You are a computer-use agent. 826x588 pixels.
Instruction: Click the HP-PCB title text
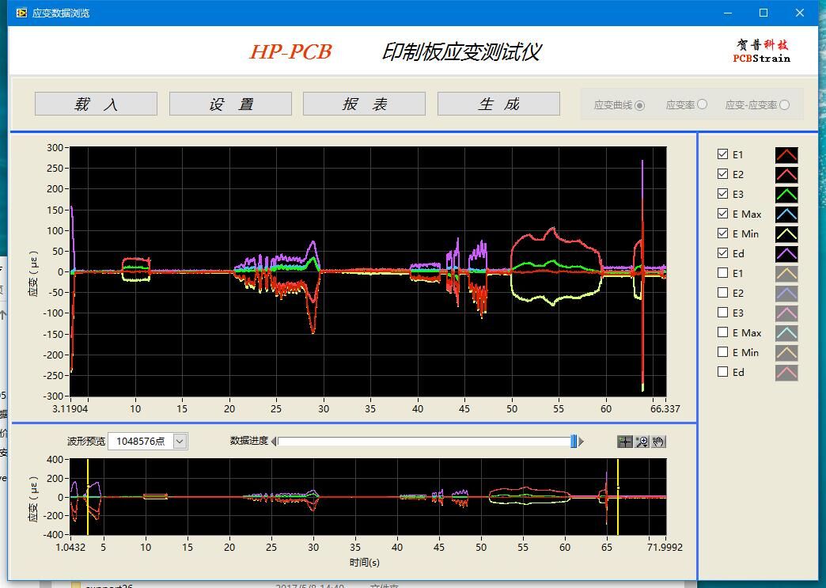(291, 51)
